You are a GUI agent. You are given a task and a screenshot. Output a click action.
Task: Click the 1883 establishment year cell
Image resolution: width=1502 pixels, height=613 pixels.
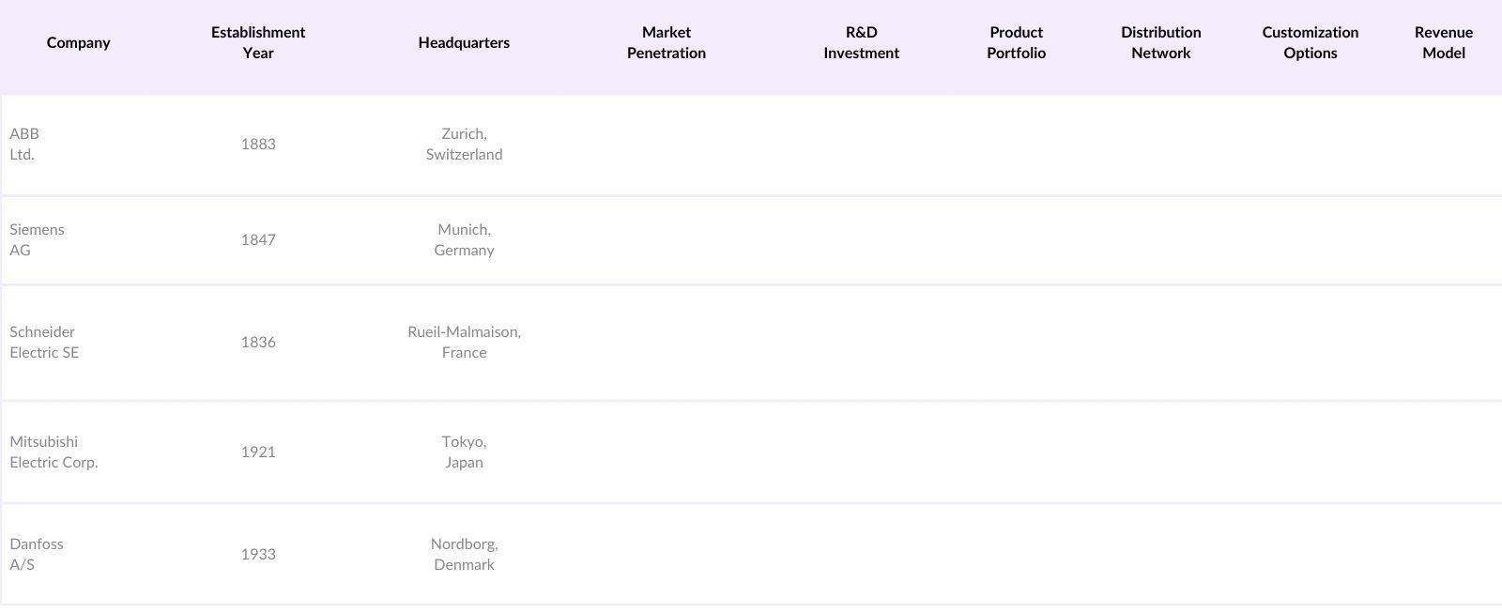point(258,144)
